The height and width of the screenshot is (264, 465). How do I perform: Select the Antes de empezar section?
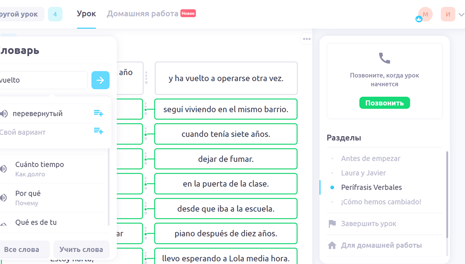point(371,158)
